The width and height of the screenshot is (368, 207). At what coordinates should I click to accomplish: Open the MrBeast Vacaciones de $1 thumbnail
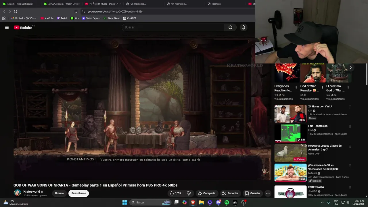coord(290,172)
